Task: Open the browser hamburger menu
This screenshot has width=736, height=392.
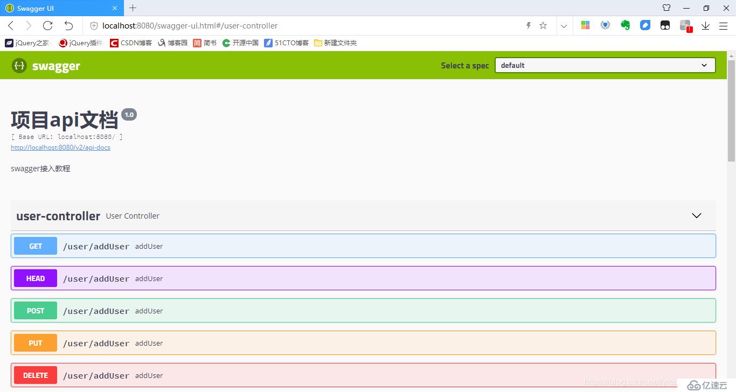Action: point(723,25)
